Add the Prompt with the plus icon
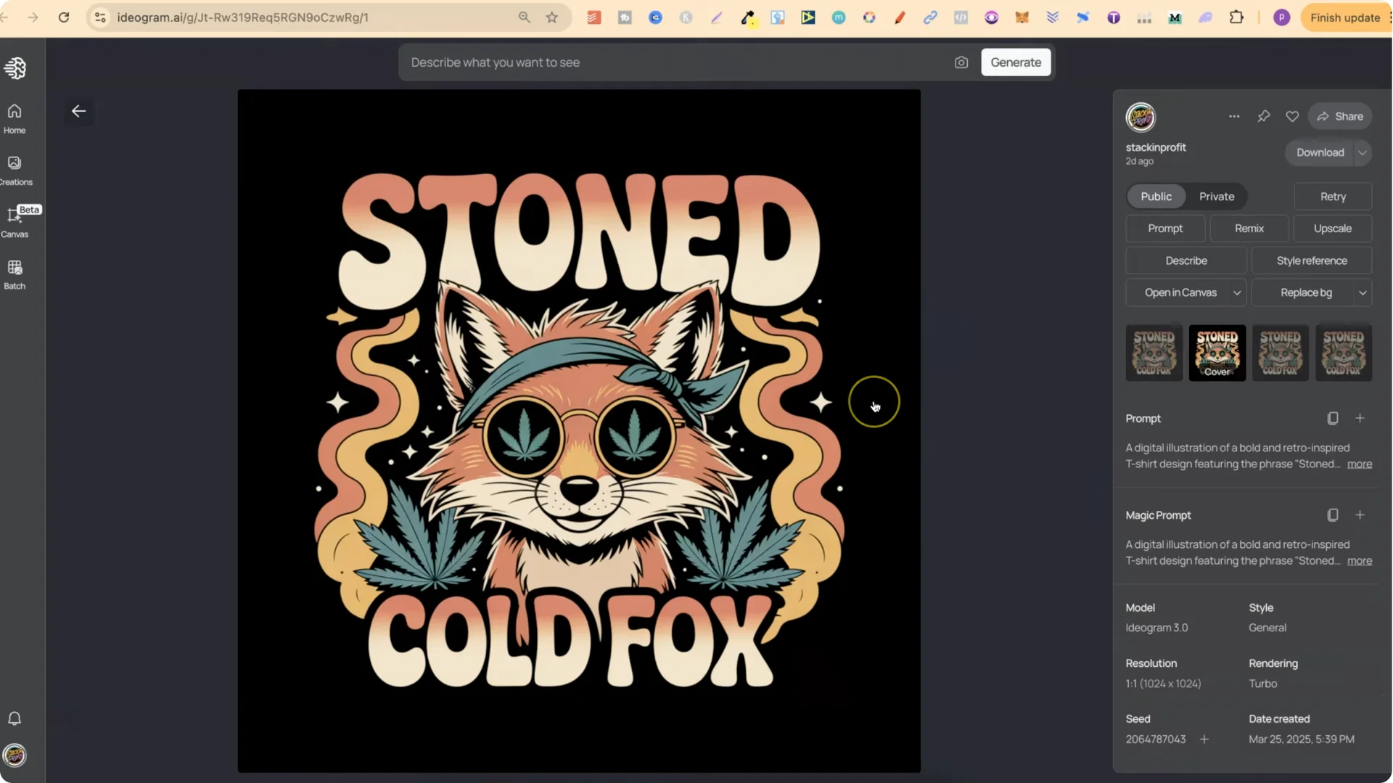This screenshot has width=1393, height=783. pos(1360,418)
